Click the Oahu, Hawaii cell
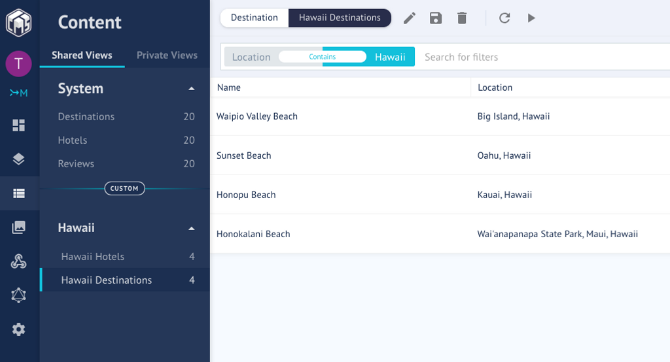This screenshot has width=670, height=362. [x=504, y=156]
